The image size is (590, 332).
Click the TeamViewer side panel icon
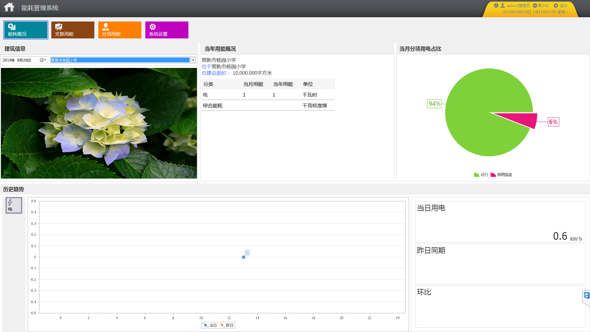586,295
